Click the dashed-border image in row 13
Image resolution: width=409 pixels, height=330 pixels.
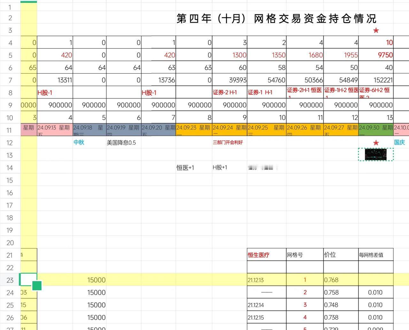click(376, 155)
